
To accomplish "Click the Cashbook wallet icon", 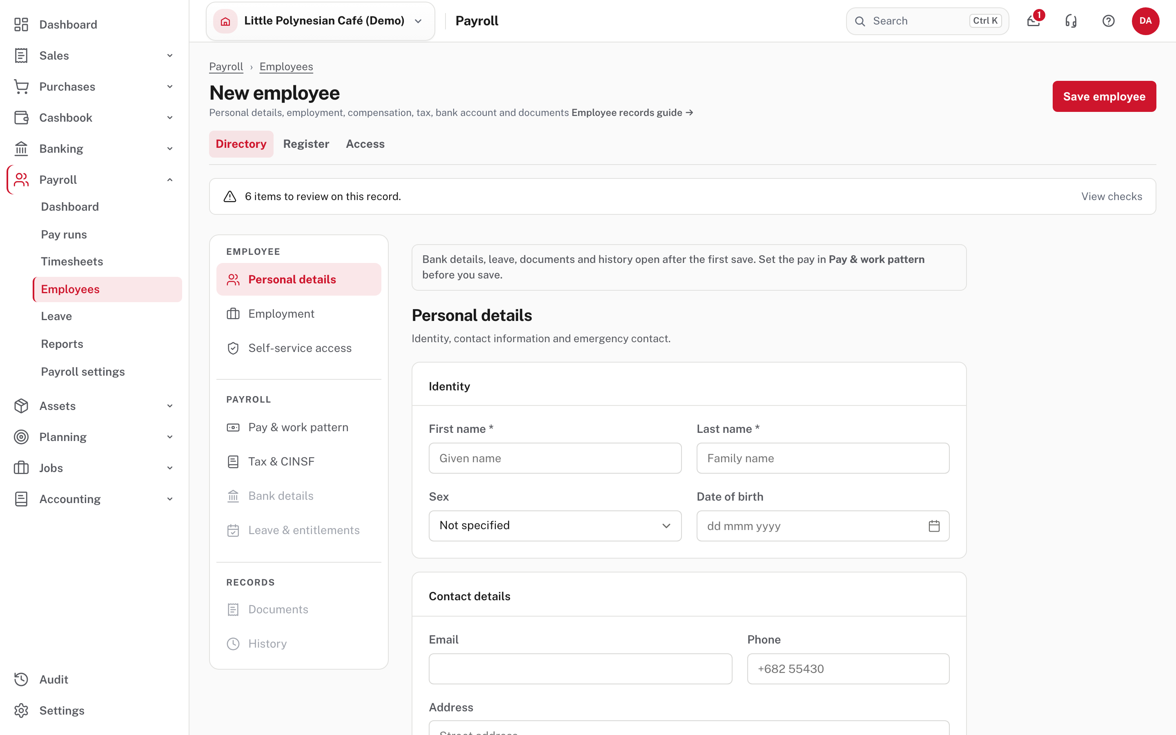I will point(21,118).
